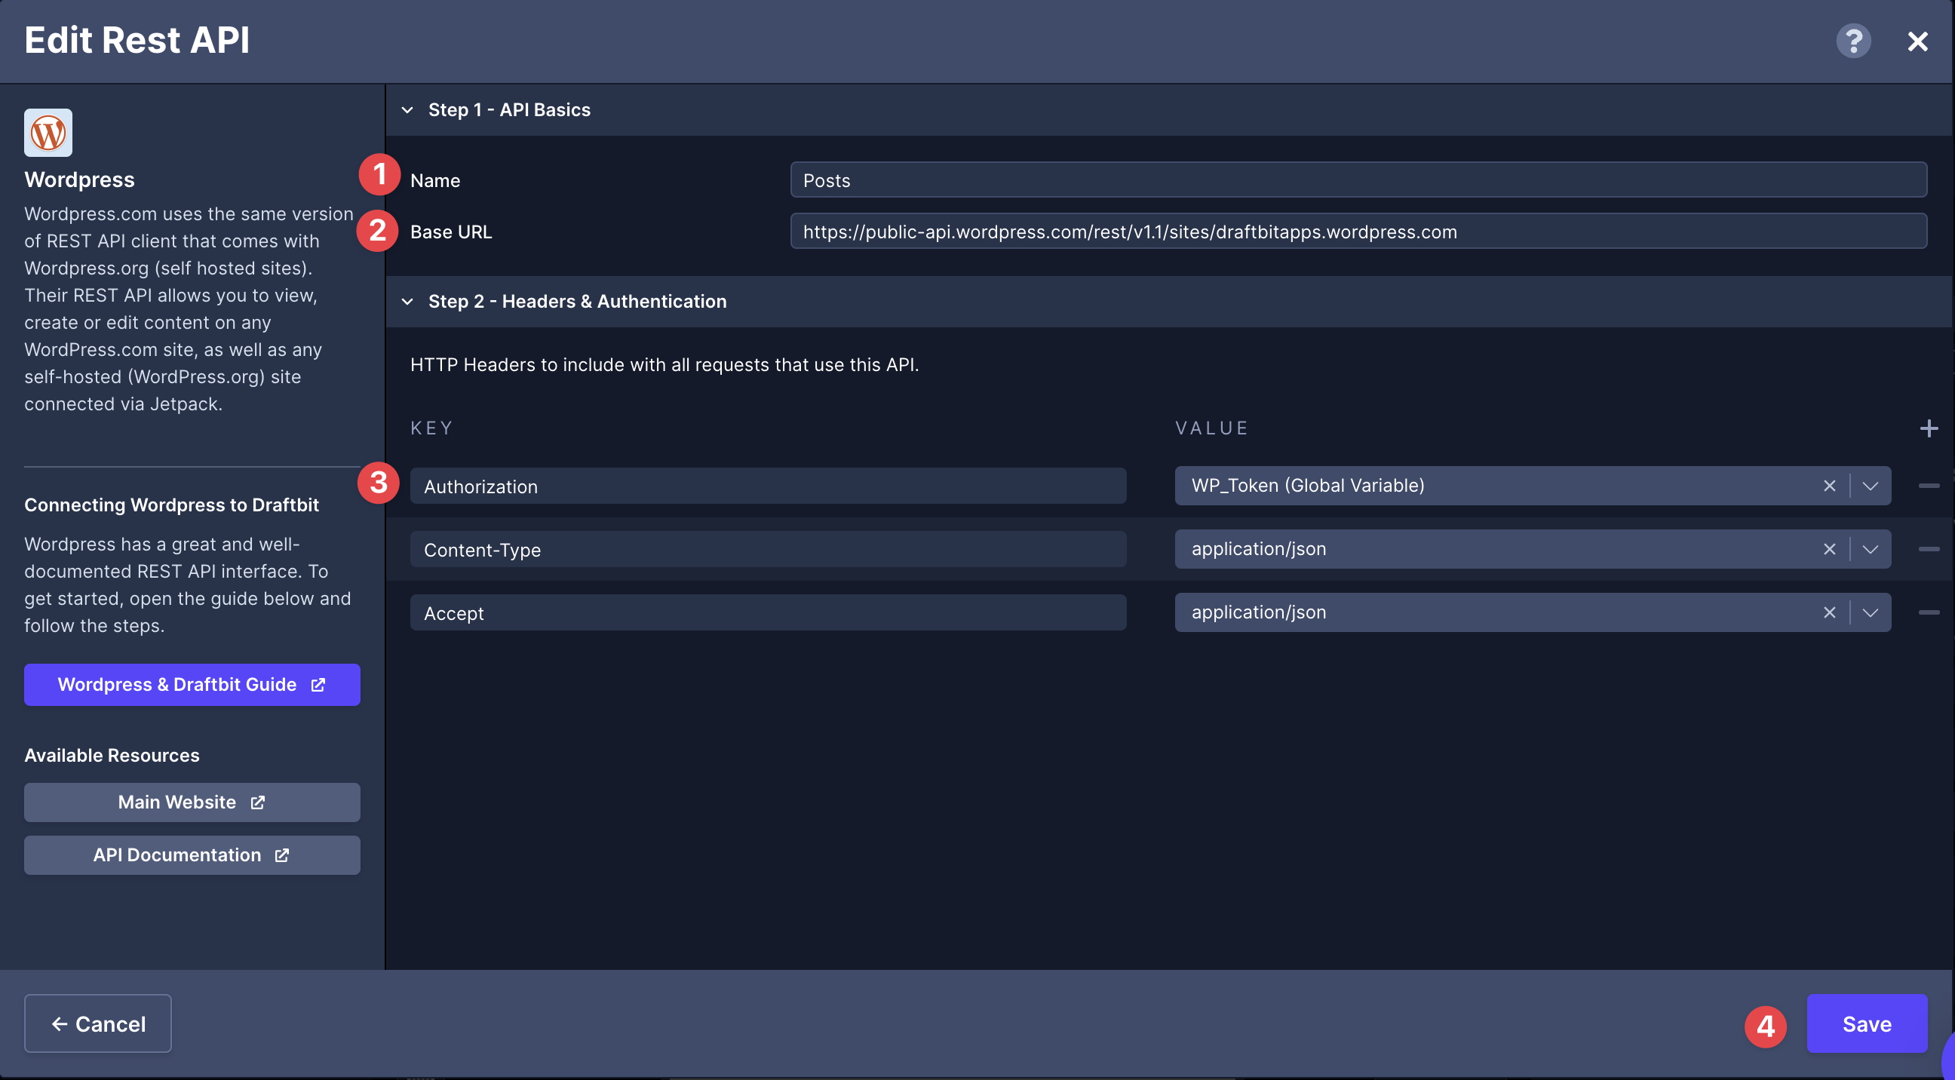This screenshot has height=1080, width=1955.
Task: Click the Step 1 - API Basics title
Action: (509, 110)
